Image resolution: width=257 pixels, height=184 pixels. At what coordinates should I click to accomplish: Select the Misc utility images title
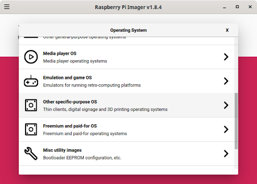(x=62, y=150)
